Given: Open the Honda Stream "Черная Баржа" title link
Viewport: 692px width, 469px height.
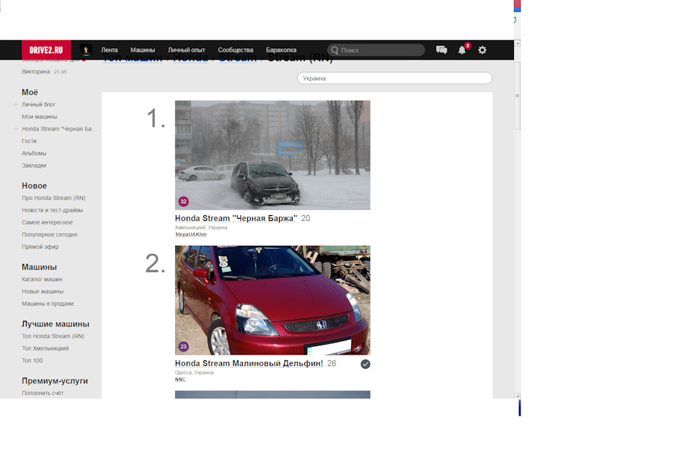Looking at the screenshot, I should point(236,219).
